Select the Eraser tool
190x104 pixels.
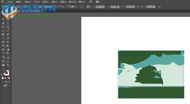coord(8,34)
